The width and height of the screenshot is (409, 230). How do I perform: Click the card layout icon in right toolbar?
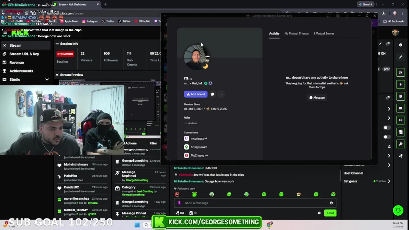click(x=401, y=132)
